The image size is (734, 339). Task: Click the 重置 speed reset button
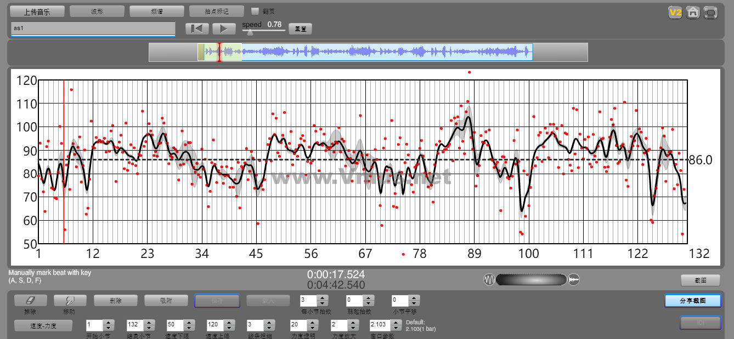(300, 29)
